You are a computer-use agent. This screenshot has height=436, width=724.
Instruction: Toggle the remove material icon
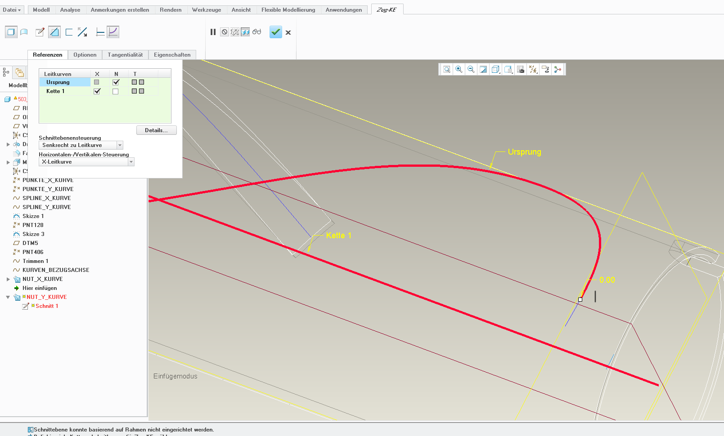(54, 32)
